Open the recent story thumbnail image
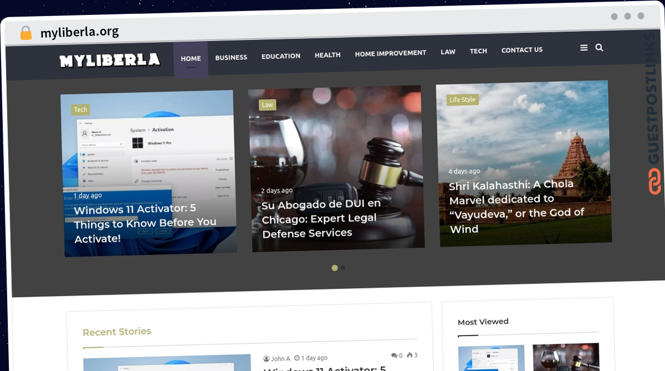Image resolution: width=665 pixels, height=371 pixels. [x=167, y=363]
